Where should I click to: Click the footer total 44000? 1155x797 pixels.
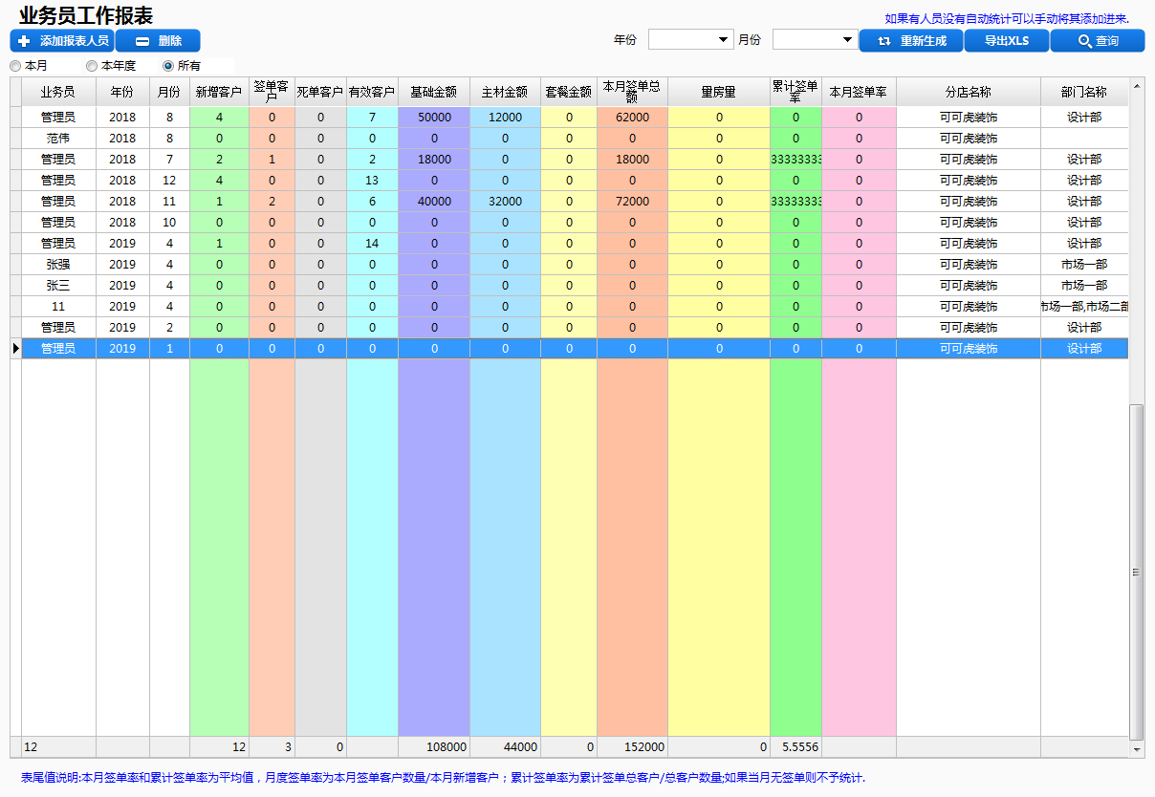click(505, 747)
